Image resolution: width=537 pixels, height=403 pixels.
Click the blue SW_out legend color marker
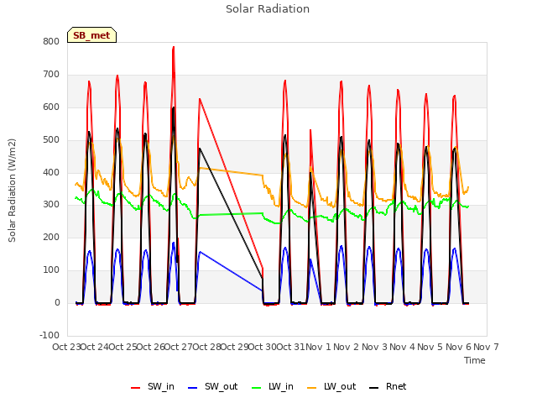(x=193, y=388)
